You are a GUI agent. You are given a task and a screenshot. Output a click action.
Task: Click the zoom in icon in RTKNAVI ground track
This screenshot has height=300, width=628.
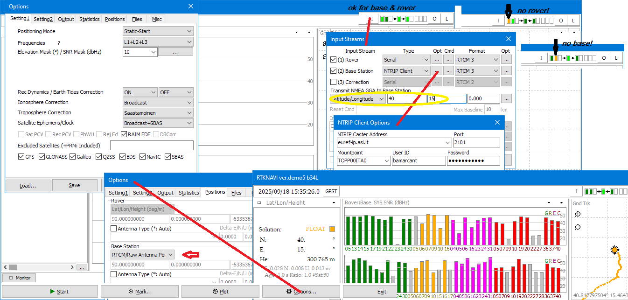(x=578, y=214)
